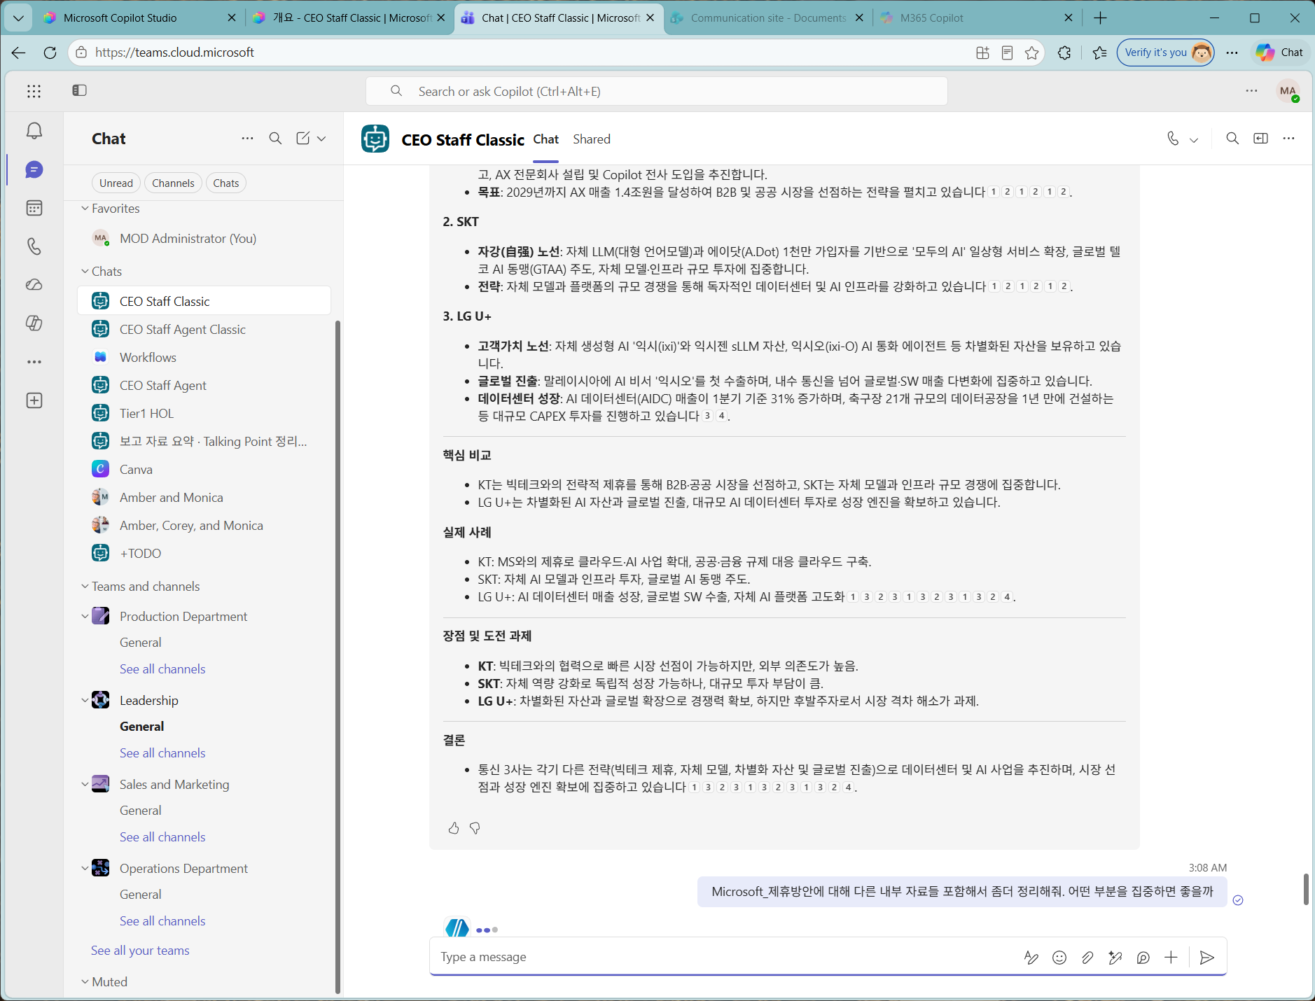
Task: Focus the Search or ask Copilot box
Action: pos(656,91)
